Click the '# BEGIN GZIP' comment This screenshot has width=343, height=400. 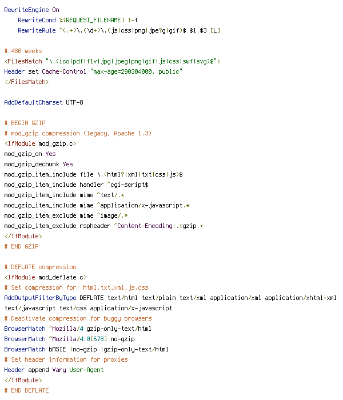25,123
